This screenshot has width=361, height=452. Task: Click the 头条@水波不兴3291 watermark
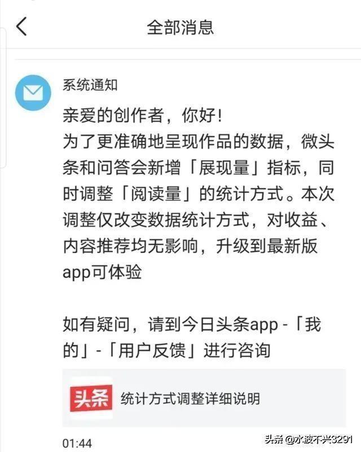coord(309,440)
